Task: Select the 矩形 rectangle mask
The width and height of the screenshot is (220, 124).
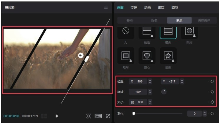Action: click(126, 56)
